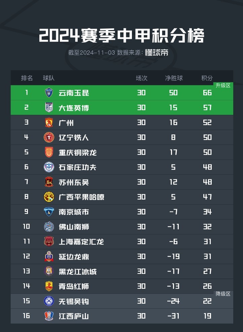Click the Guangzhou (广州) team crest

[x=49, y=123]
